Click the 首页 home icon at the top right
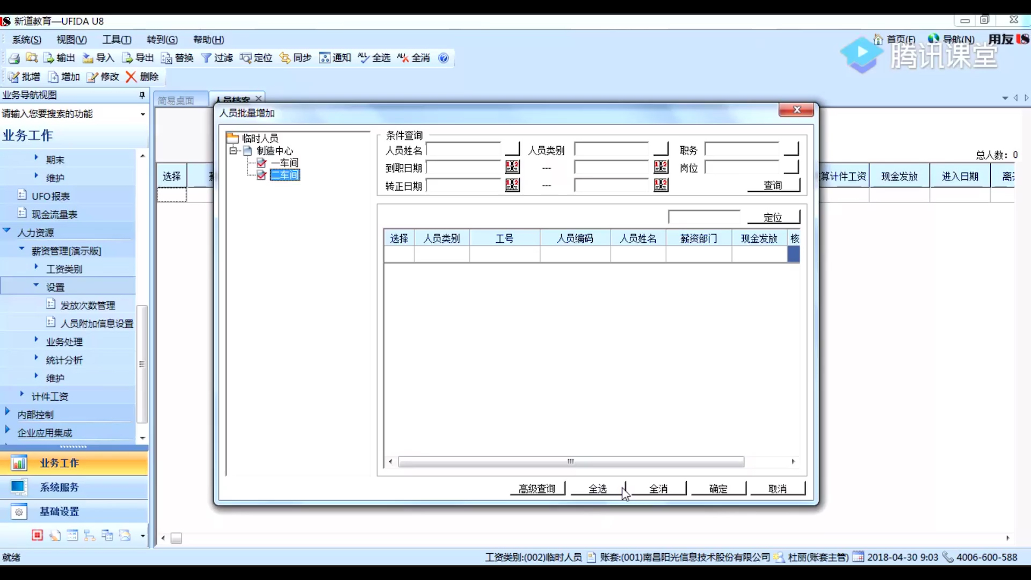1031x580 pixels. (878, 39)
